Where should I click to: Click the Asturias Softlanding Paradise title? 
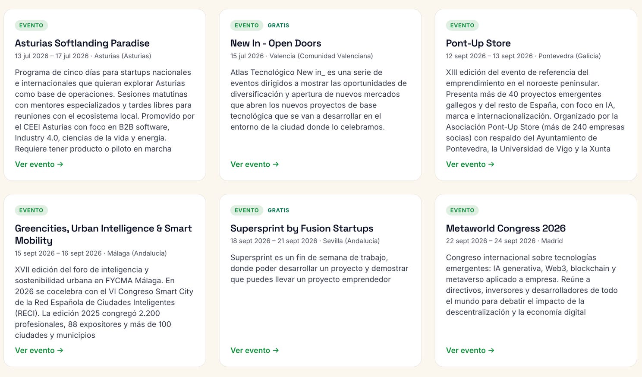coord(82,43)
